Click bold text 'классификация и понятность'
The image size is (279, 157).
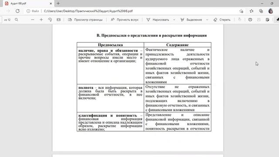tap(108, 115)
